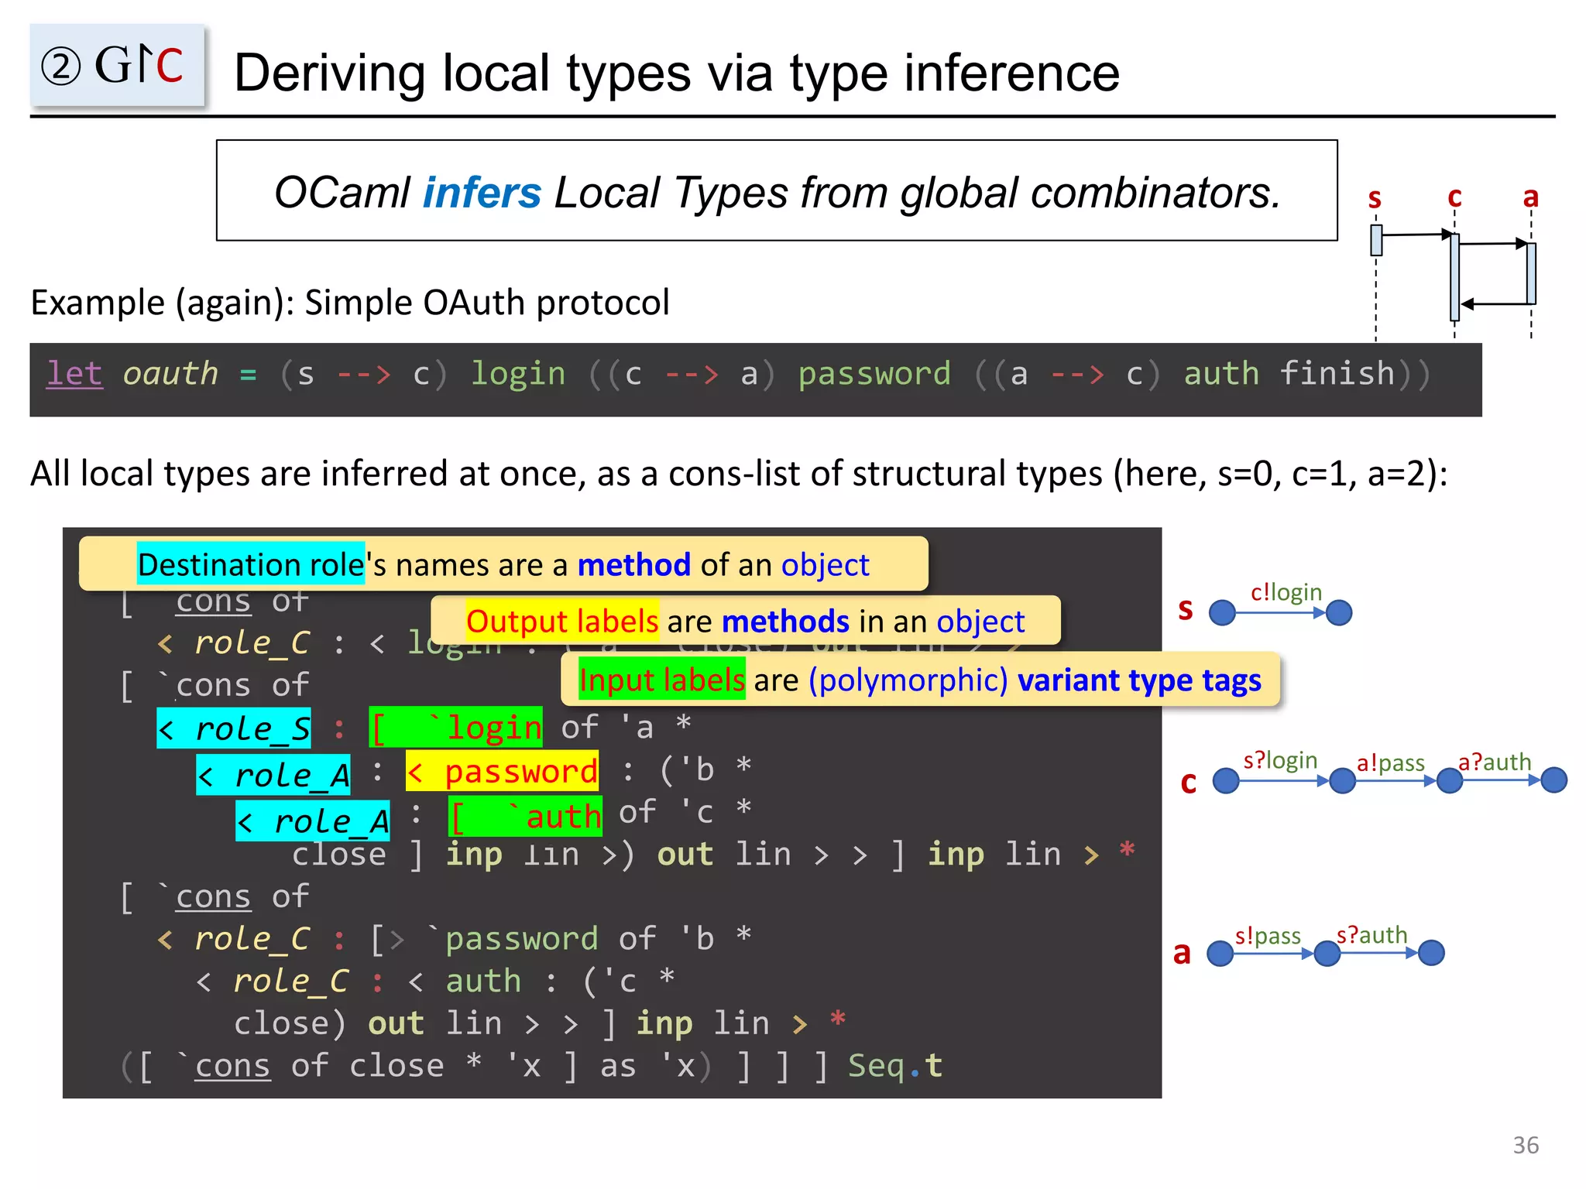Viewport: 1586px width, 1189px height.
Task: Click the 'a!pass' edge label in diagram c
Action: tap(1390, 763)
